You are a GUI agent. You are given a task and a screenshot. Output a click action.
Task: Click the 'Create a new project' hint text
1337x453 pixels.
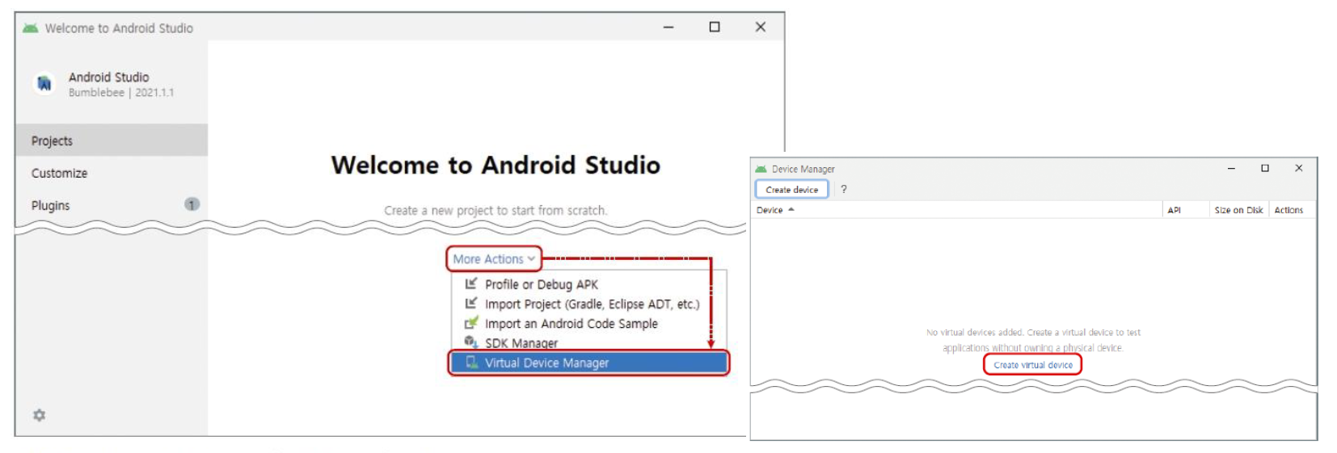(496, 210)
